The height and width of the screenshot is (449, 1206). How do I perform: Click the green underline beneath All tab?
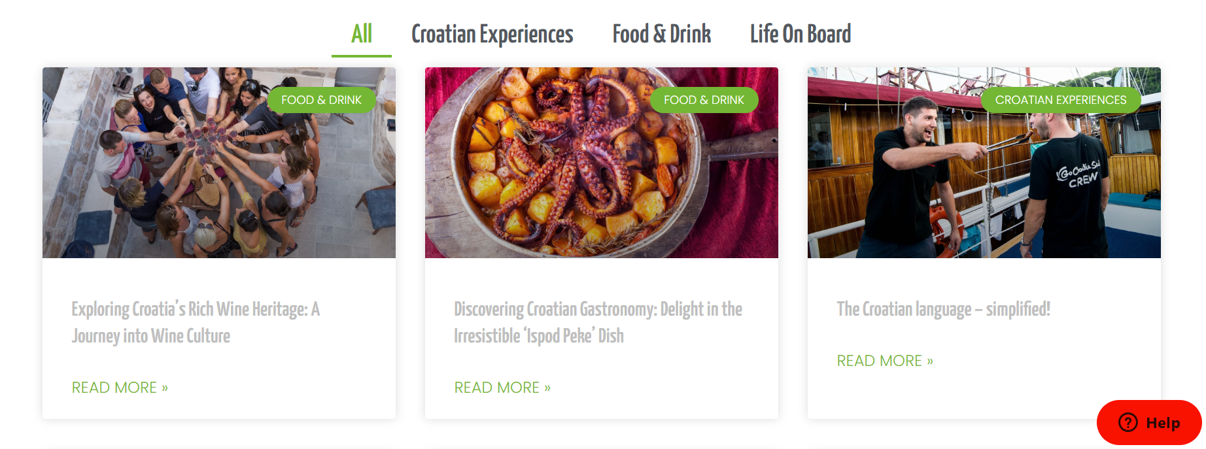pyautogui.click(x=362, y=56)
